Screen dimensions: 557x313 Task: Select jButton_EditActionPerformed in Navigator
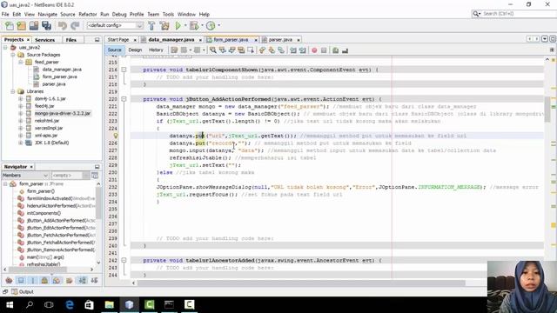pos(61,228)
